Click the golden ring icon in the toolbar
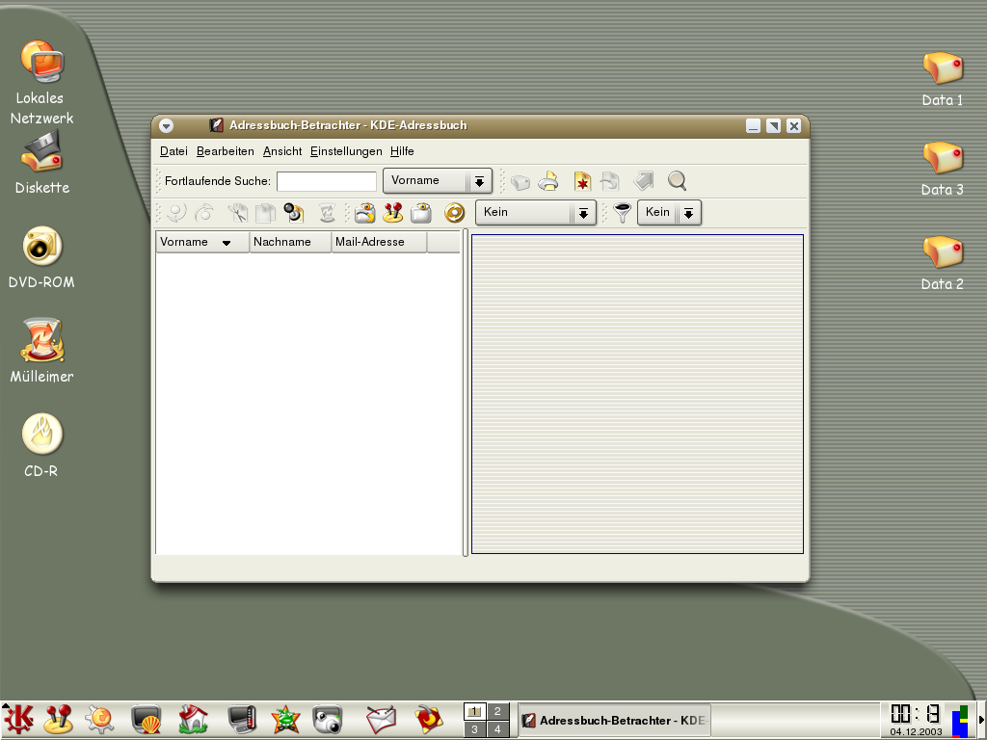The image size is (987, 740). 454,213
